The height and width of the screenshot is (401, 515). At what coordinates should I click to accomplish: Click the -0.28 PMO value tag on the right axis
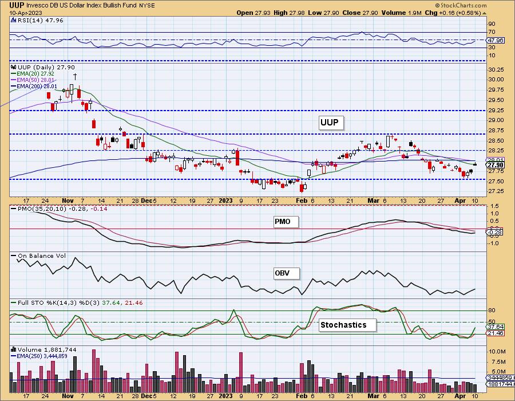pos(494,233)
